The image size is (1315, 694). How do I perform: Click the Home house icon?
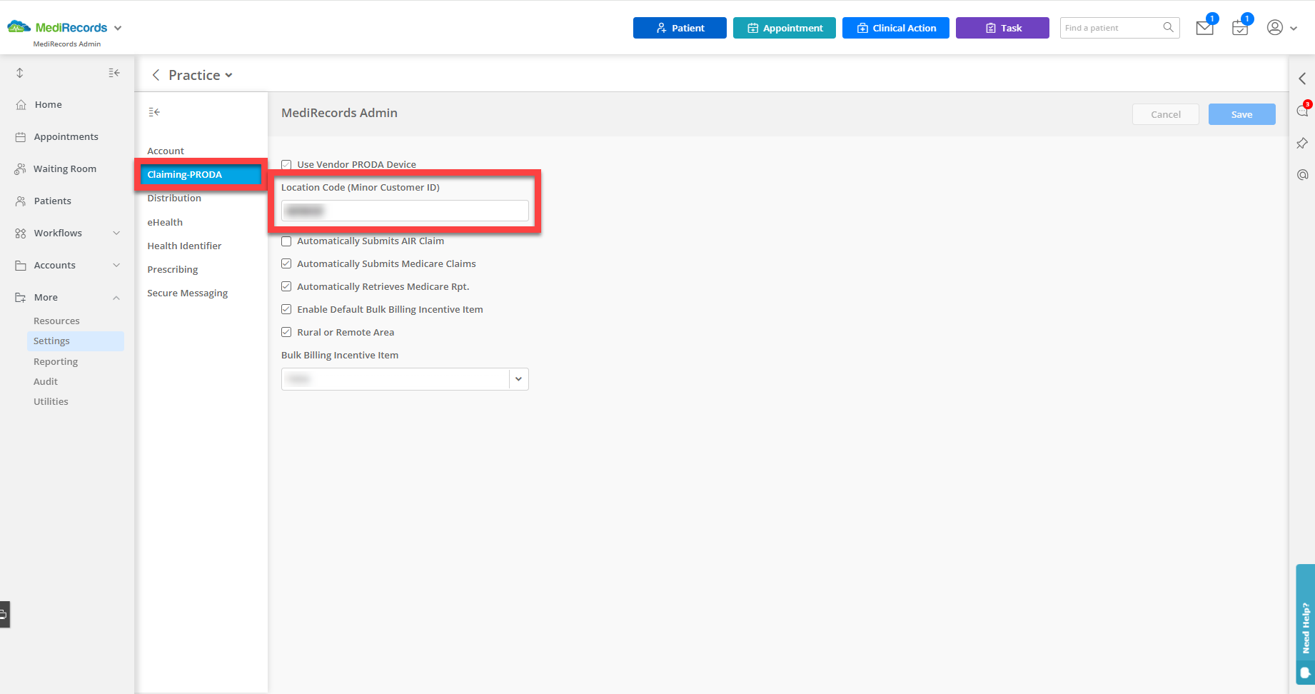coord(21,104)
